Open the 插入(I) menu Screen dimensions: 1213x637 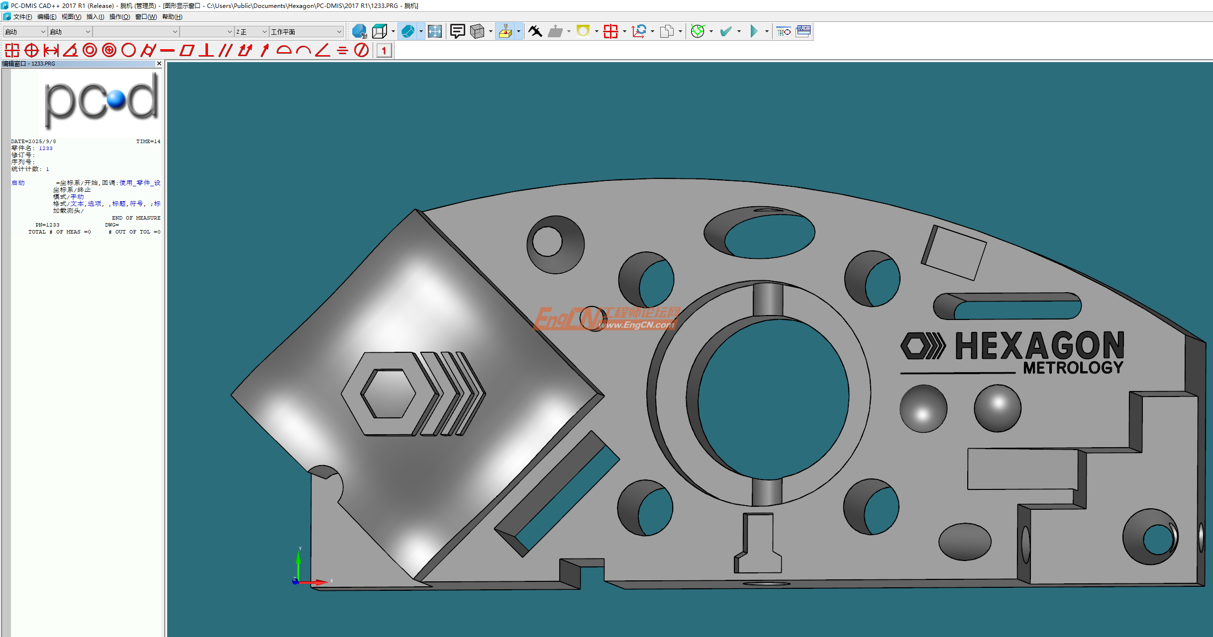coord(95,17)
